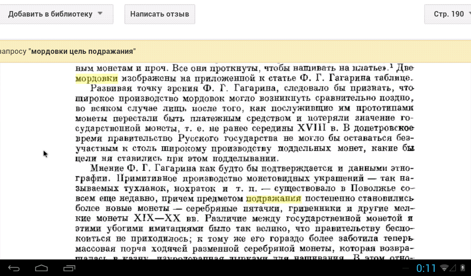The image size is (471, 276).
Task: Open the recent apps icon
Action: pyautogui.click(x=69, y=268)
